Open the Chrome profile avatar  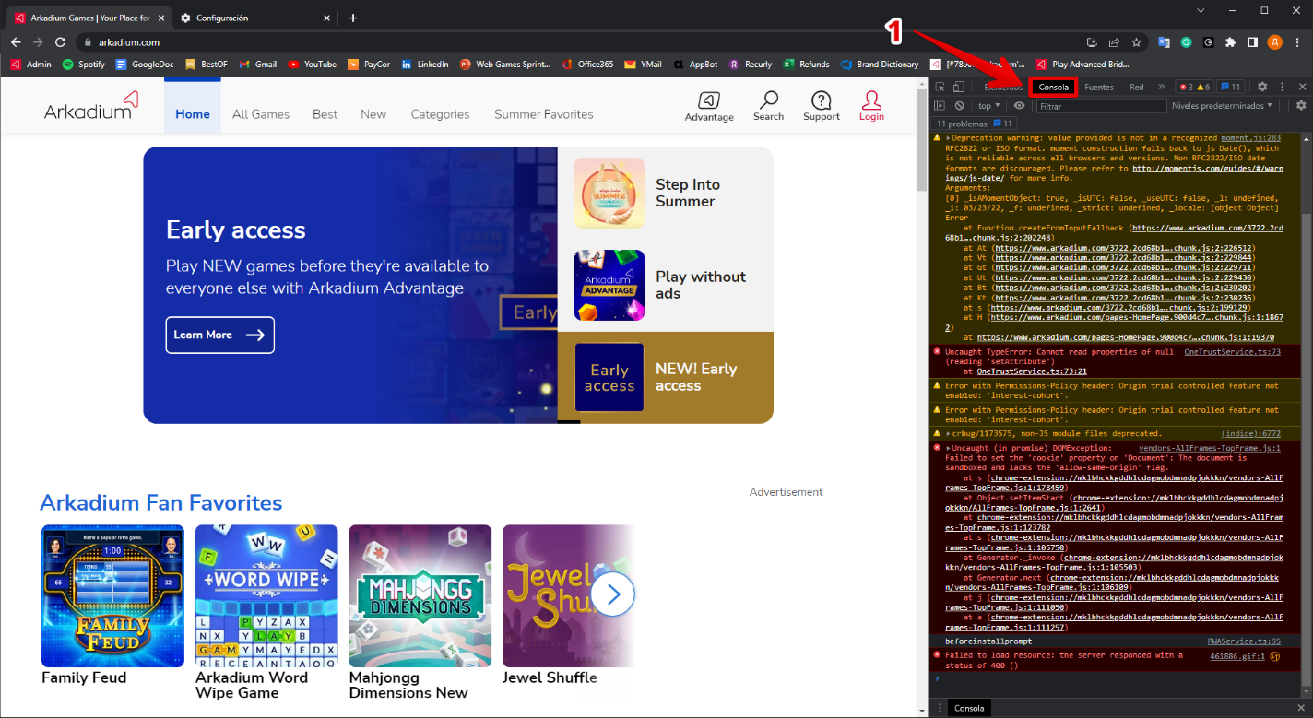coord(1274,42)
